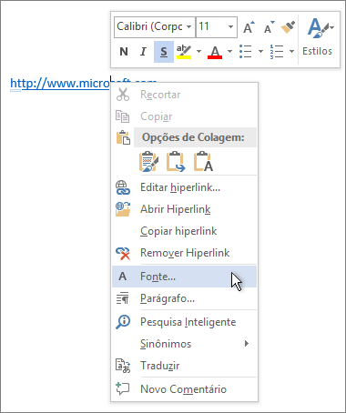Click the magnifier Pesquisa Inteligente icon
This screenshot has width=346, height=413.
click(x=123, y=322)
